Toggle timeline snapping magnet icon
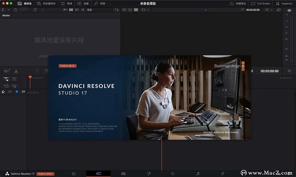Image resolution: width=296 pixels, height=177 pixels. pyautogui.click(x=3, y=92)
